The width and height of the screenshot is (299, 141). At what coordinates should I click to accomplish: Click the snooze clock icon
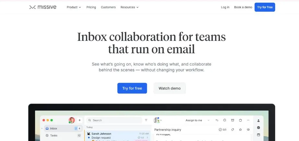point(224,120)
